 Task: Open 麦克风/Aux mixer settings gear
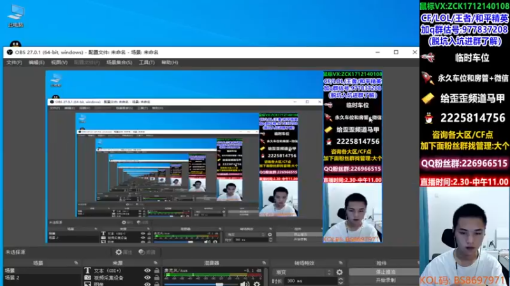point(257,284)
